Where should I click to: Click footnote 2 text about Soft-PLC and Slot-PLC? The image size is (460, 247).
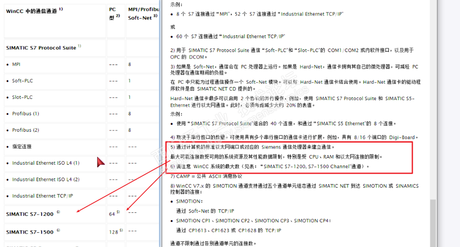(x=292, y=53)
